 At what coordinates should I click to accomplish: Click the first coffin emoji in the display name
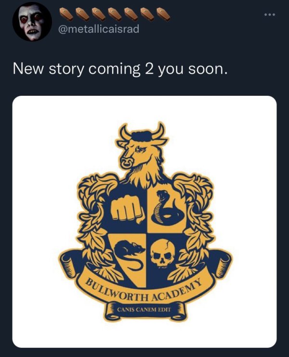(x=66, y=13)
